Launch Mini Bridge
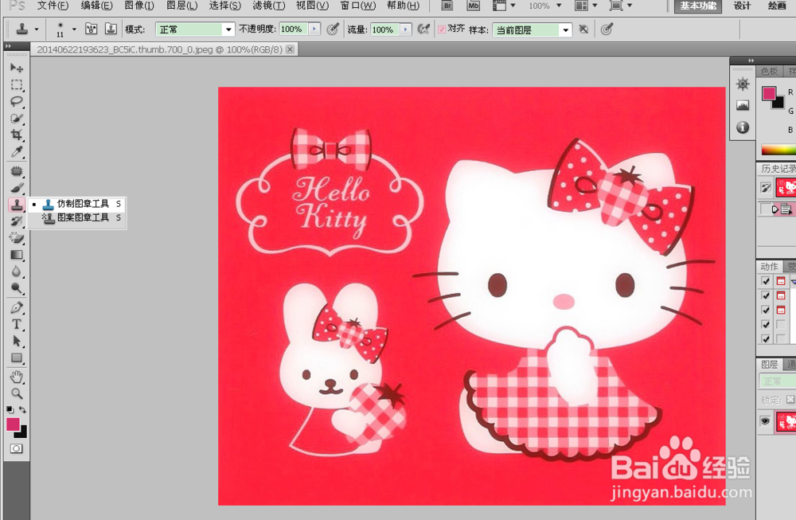The image size is (796, 520). pos(473,6)
